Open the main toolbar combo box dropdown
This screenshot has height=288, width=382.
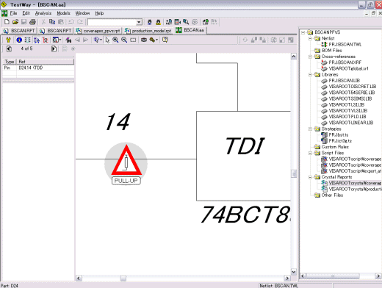coord(139,22)
